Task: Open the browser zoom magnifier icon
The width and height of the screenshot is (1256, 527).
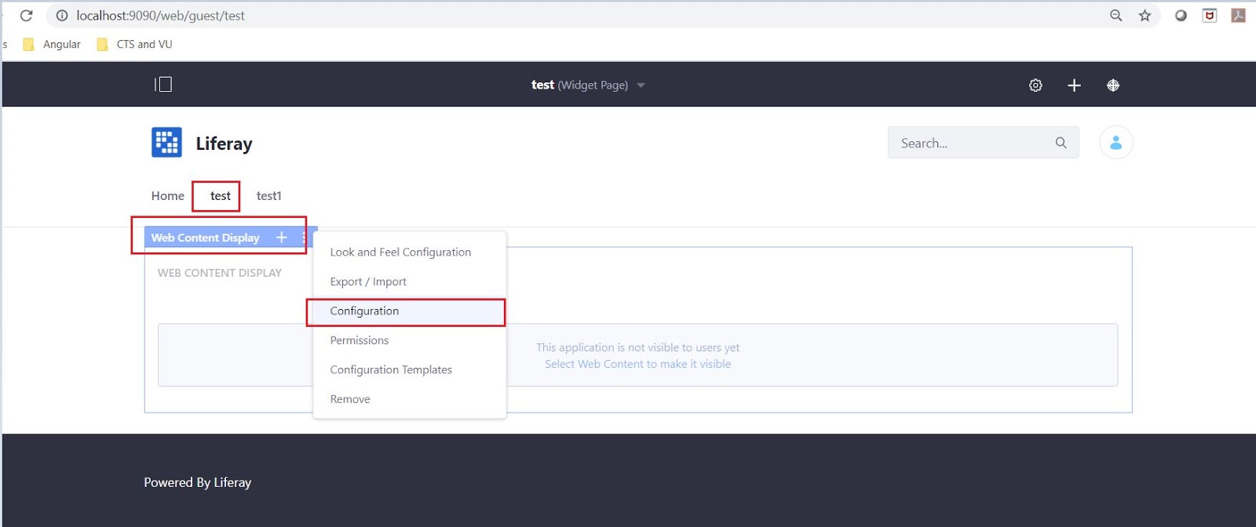Action: point(1115,16)
